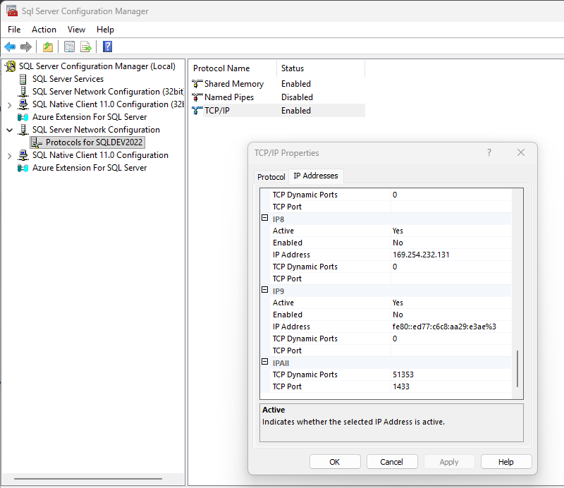Click the Cancel button
Screen dimensions: 564x488
[x=391, y=462]
